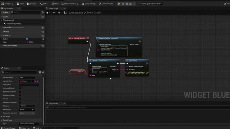Click the Eject button in toolbar
Screen dimensions: 230x129
pos(130,4)
